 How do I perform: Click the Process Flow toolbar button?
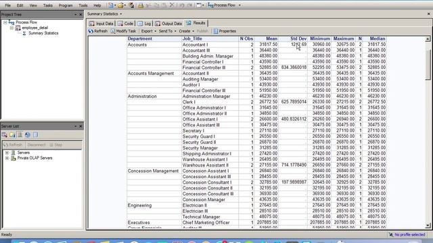(x=222, y=5)
